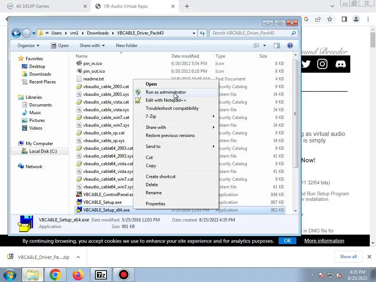Click Show all downloads button
376x282 pixels.
[348, 257]
